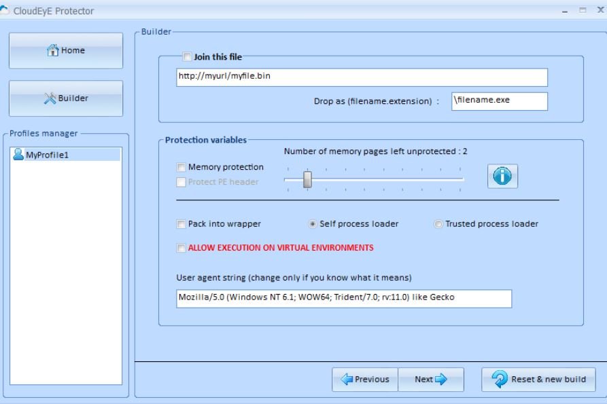The width and height of the screenshot is (607, 404).
Task: Toggle Memory protection checkbox
Action: (x=181, y=167)
